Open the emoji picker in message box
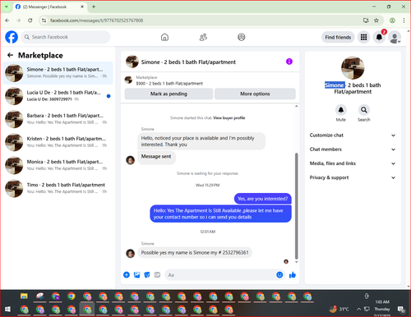The width and height of the screenshot is (411, 317). coord(279,275)
